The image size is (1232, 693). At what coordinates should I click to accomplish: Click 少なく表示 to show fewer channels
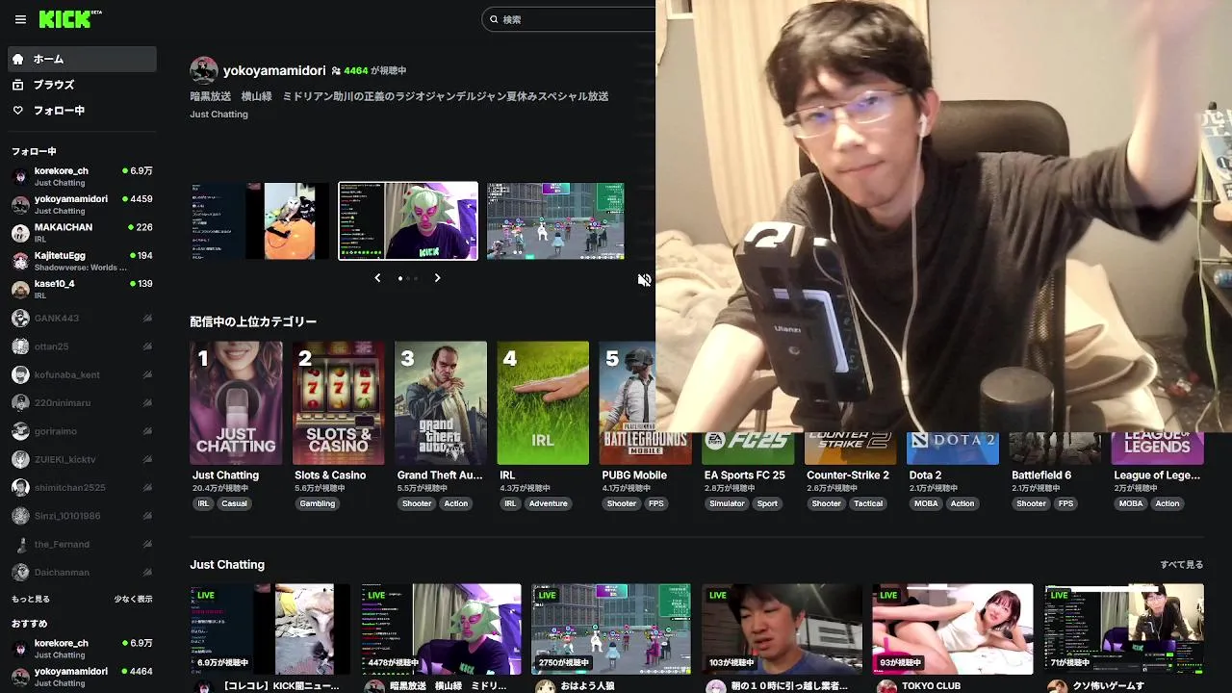coord(133,599)
